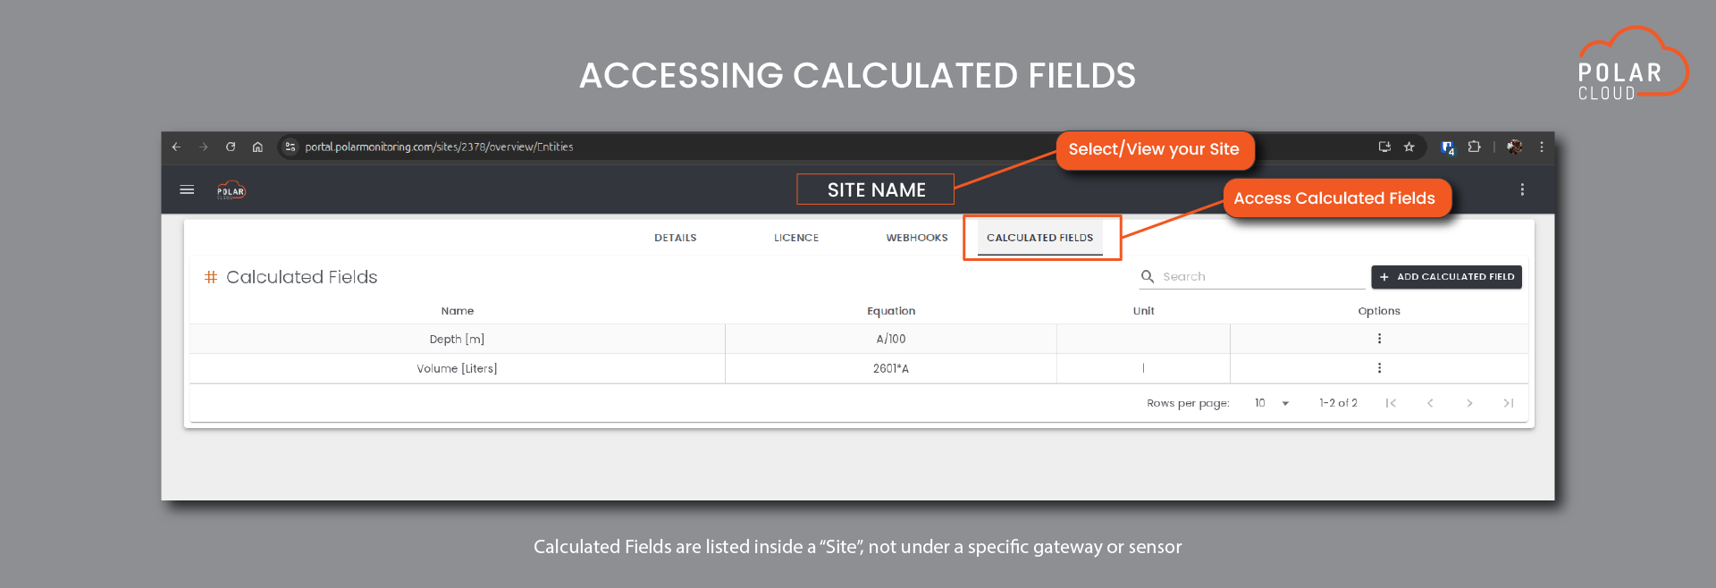Reload the page with the refresh icon

click(x=231, y=147)
